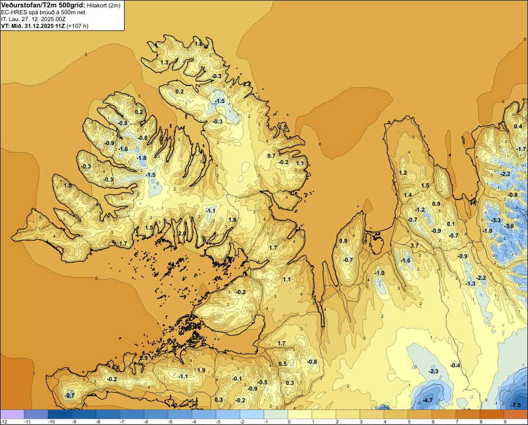The image size is (528, 425).
Task: Select the legend swatch between -10 and -9
Action: pyautogui.click(x=60, y=414)
